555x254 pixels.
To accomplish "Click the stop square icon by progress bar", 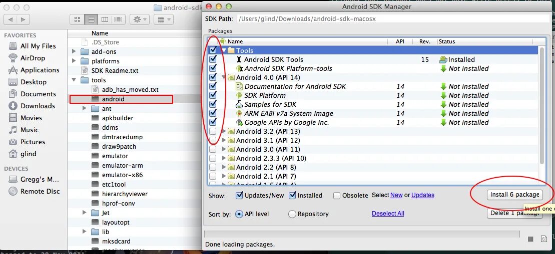I will pos(530,239).
